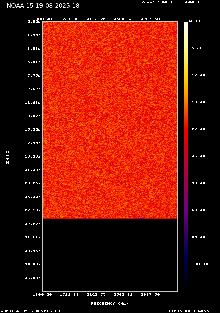Select the '-63 dB' scale label
This screenshot has width=220, height=313.
click(x=197, y=210)
